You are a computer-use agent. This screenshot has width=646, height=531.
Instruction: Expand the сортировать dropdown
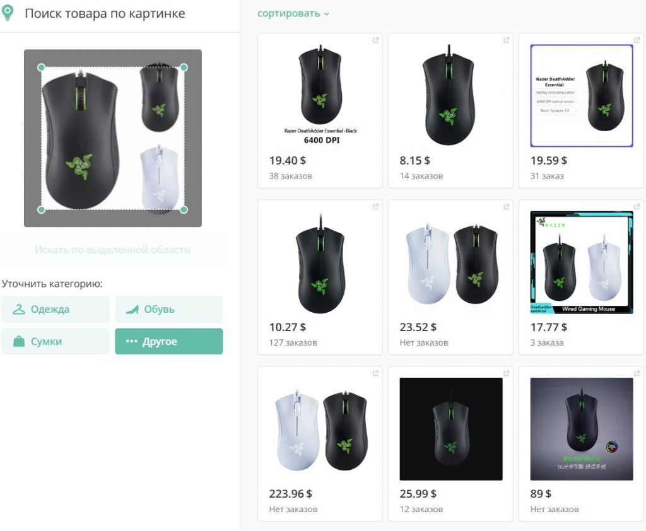[x=293, y=14]
